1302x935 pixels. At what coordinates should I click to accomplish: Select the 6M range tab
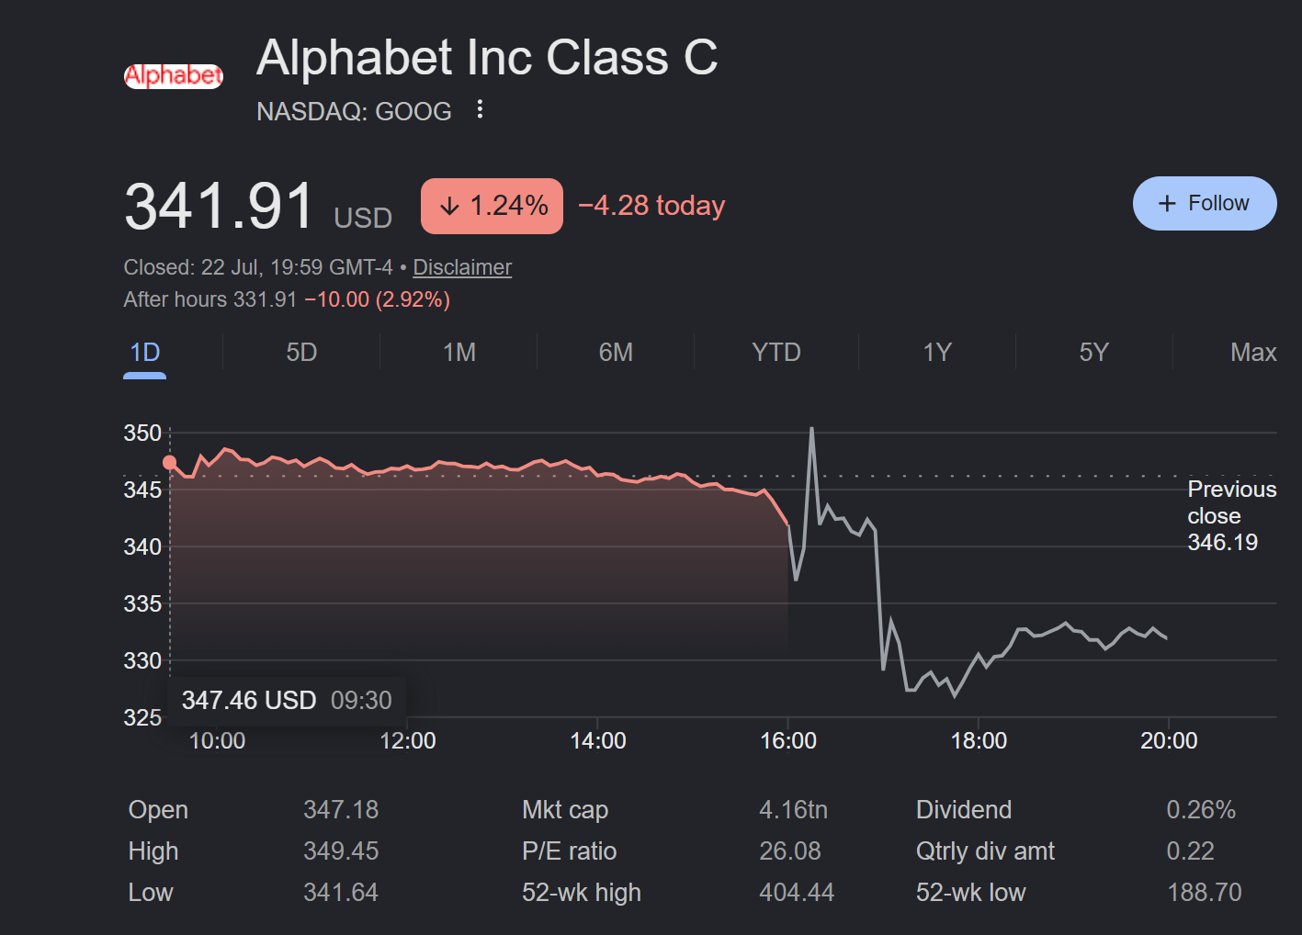[x=616, y=353]
